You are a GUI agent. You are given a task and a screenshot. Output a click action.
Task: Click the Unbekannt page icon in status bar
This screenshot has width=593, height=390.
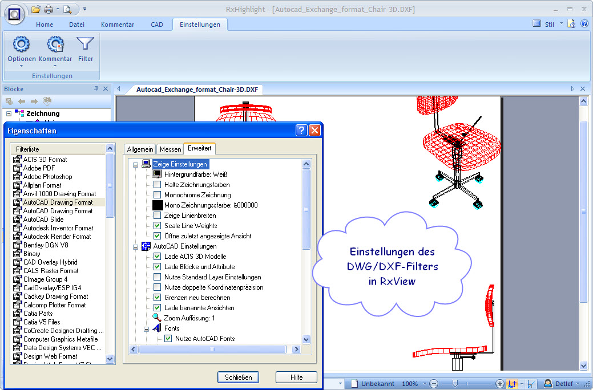pyautogui.click(x=354, y=384)
